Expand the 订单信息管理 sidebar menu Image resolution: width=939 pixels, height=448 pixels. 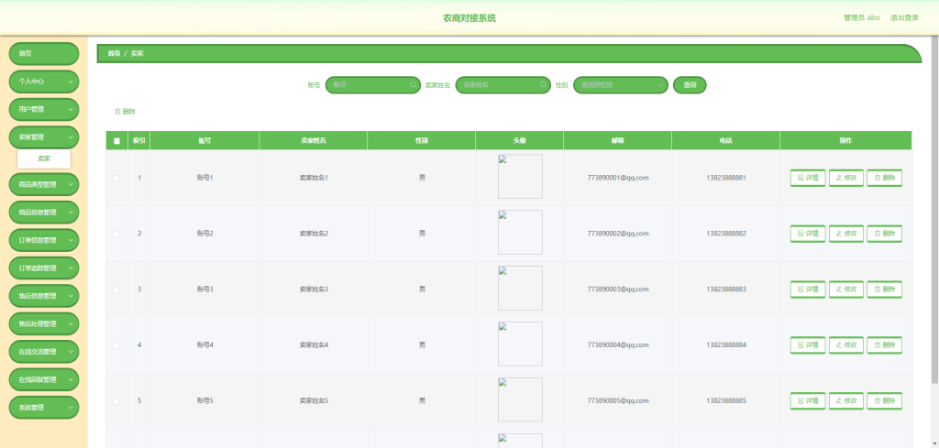[44, 240]
